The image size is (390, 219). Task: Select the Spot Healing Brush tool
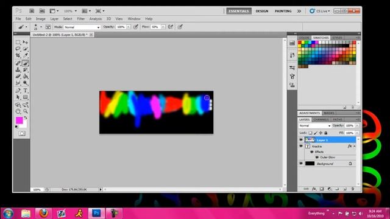[x=18, y=63]
